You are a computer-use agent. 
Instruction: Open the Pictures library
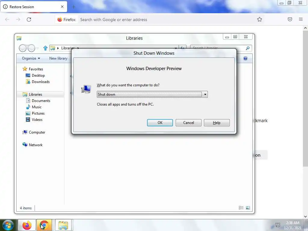(x=35, y=113)
